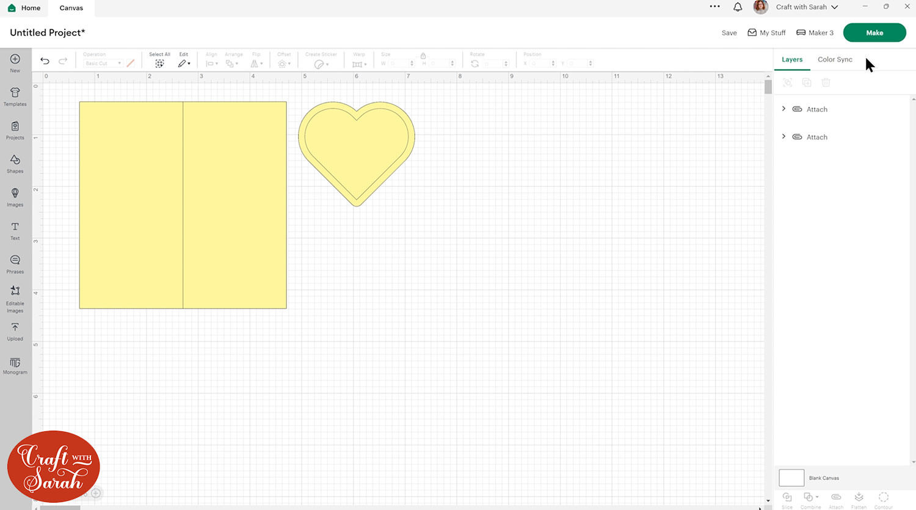Viewport: 916px width, 510px height.
Task: Click the first Attach layer row label
Action: [817, 109]
